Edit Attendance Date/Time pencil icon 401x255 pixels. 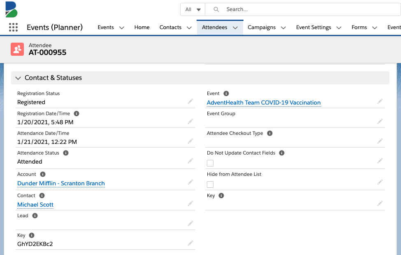coord(190,141)
